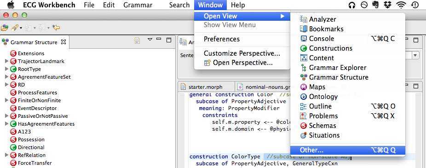Screen dimensions: 426x168
Task: Select Bookmarks icon in Open View submenu
Action: [x=303, y=29]
